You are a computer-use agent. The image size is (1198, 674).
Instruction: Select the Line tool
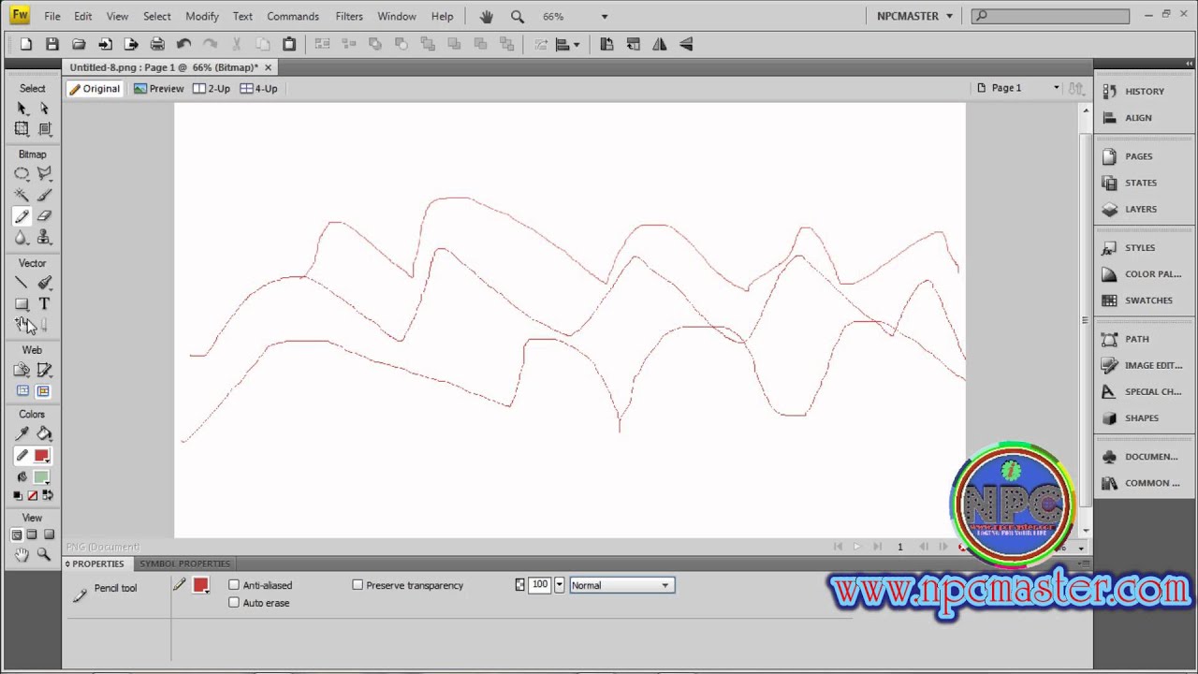tap(22, 283)
